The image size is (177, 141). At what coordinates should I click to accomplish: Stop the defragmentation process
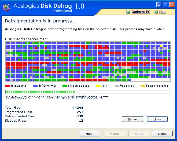click(x=157, y=119)
